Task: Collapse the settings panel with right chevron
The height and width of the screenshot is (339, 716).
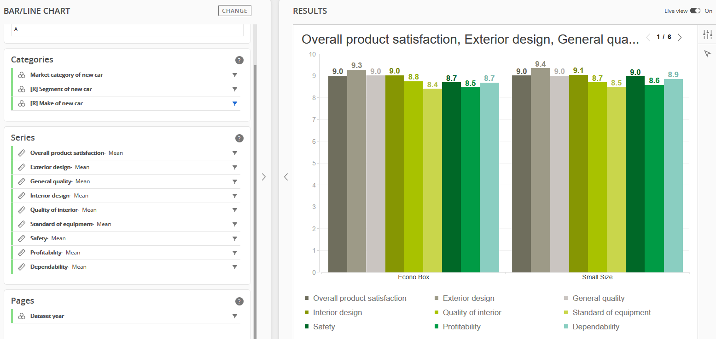Action: tap(264, 177)
